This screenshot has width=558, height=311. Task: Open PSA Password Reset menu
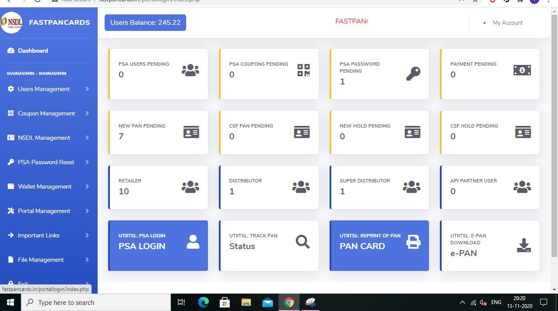coord(46,162)
